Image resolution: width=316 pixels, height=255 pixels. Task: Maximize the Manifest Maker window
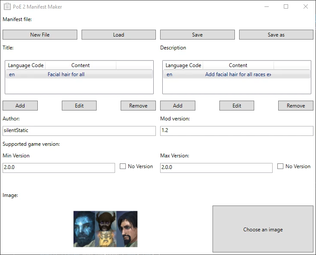286,6
